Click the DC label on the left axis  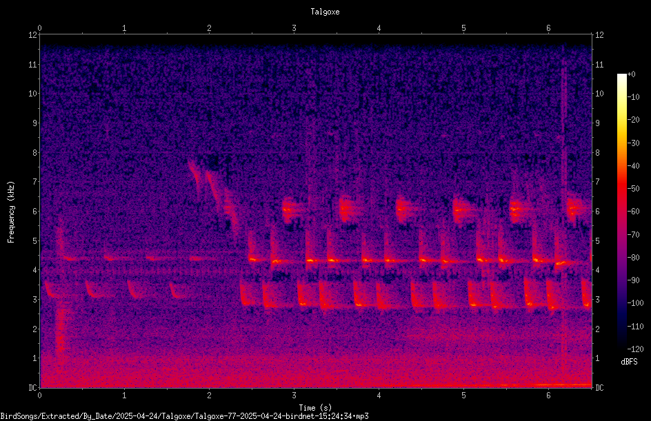(x=33, y=387)
